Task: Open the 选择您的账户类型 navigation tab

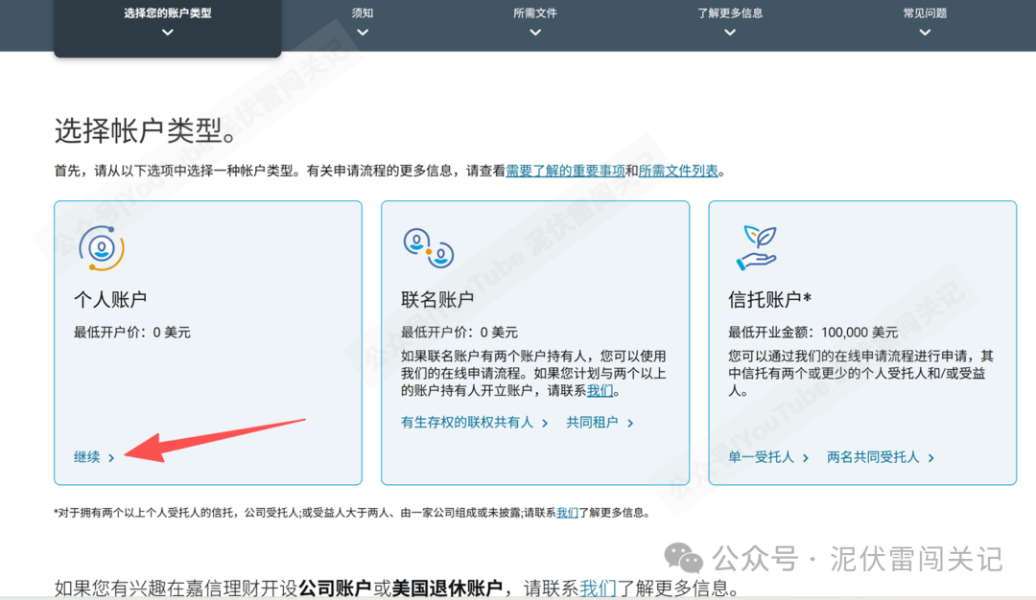Action: click(x=167, y=27)
